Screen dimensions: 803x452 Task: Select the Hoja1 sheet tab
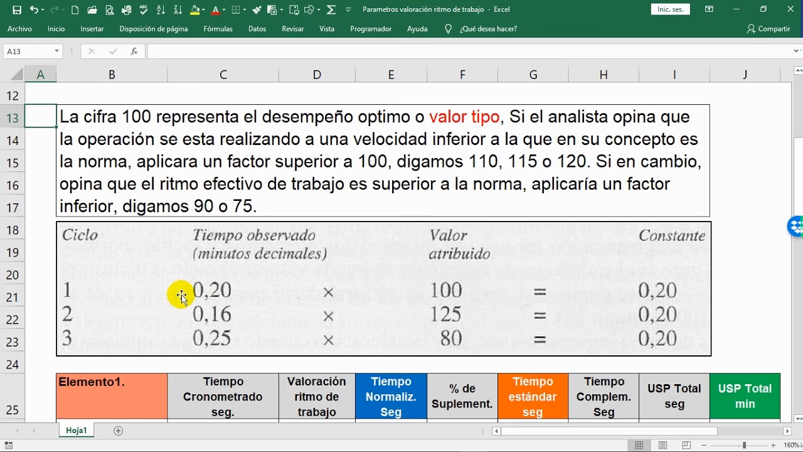[x=76, y=430]
